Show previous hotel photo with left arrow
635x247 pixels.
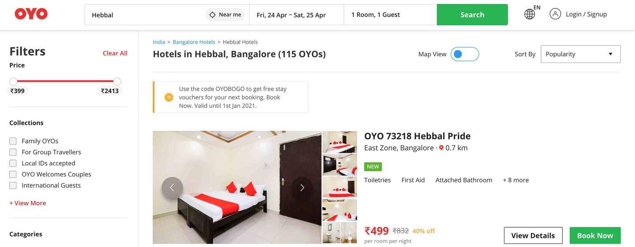click(172, 188)
